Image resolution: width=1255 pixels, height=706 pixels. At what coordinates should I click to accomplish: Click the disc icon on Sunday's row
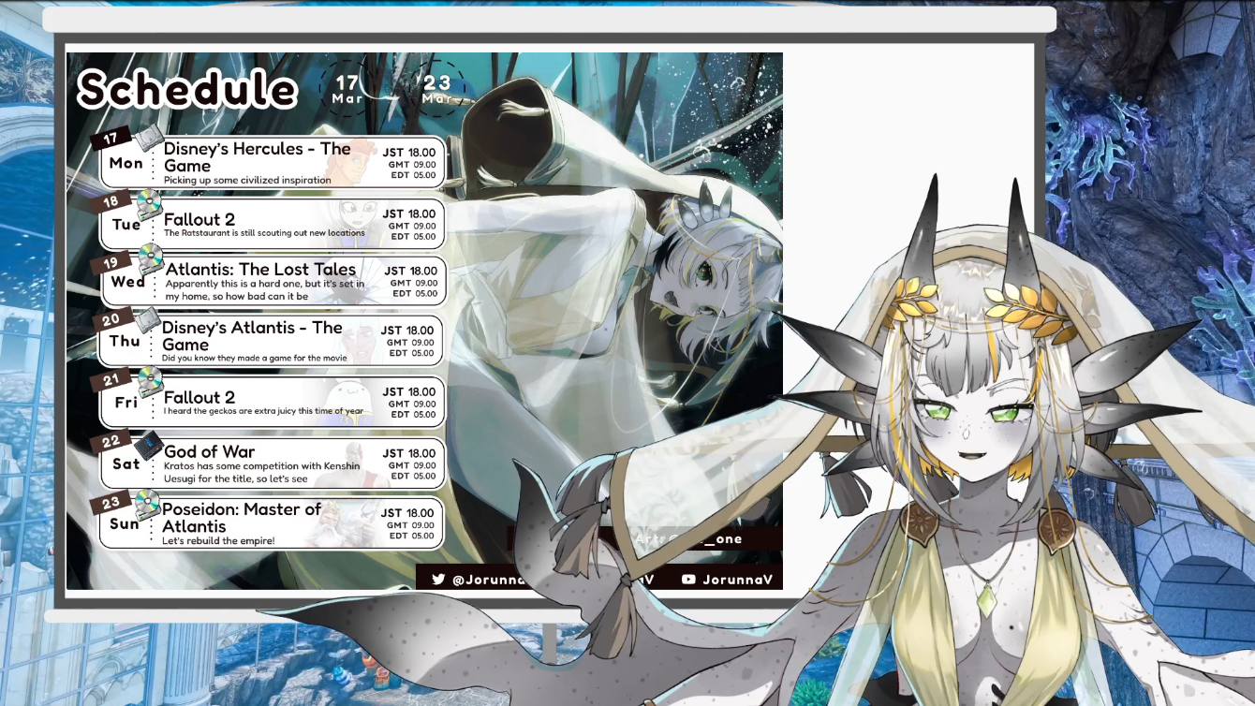click(147, 504)
